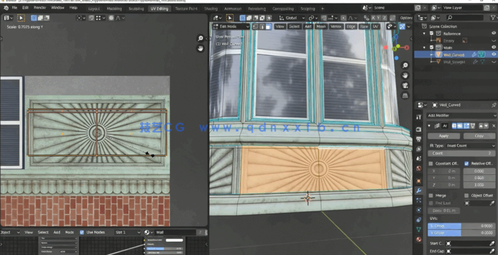Open the UV editor pivot dropdown
Viewport: 498px width, 255px height.
(81, 18)
